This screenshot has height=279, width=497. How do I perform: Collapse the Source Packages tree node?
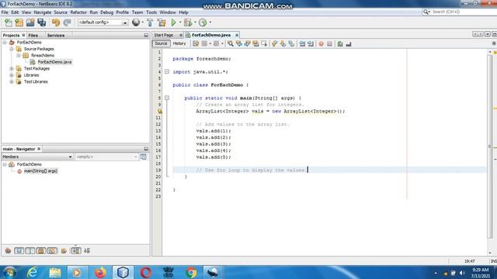coord(12,49)
